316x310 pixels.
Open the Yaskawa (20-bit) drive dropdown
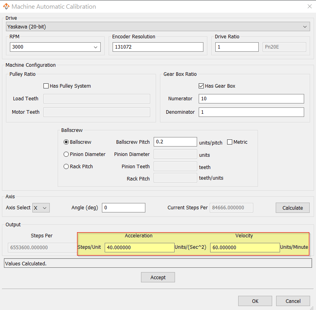tap(158, 26)
